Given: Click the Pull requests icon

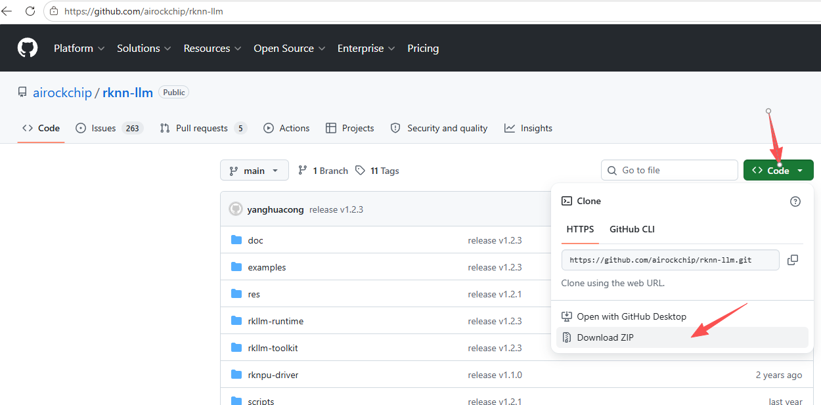Looking at the screenshot, I should click(165, 128).
